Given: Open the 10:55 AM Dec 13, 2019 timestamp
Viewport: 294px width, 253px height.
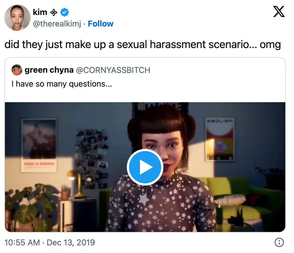Looking at the screenshot, I should 50,243.
